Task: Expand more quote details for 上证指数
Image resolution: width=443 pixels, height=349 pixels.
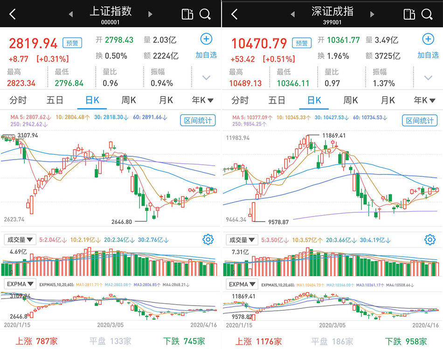Action: [207, 78]
